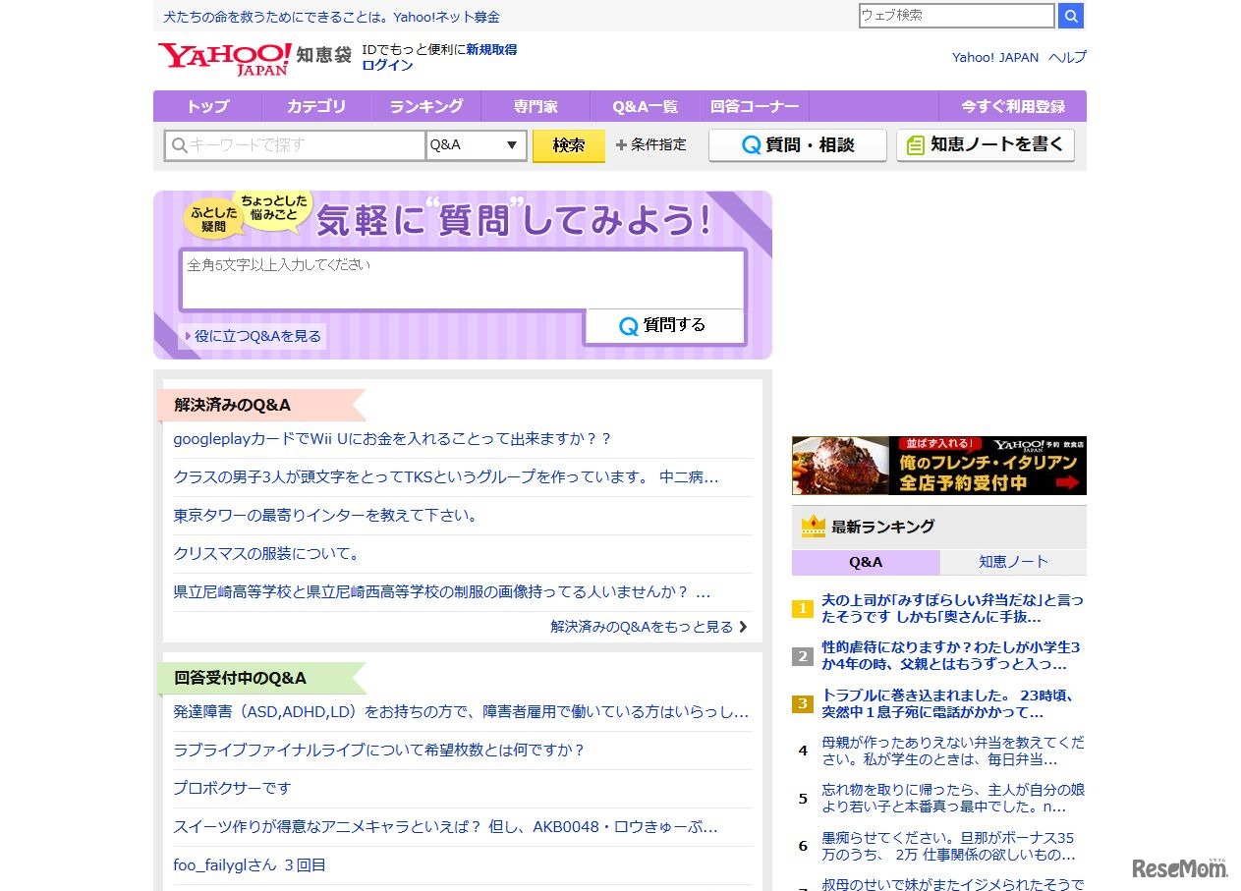Open the ランキング navigation tab

point(425,105)
